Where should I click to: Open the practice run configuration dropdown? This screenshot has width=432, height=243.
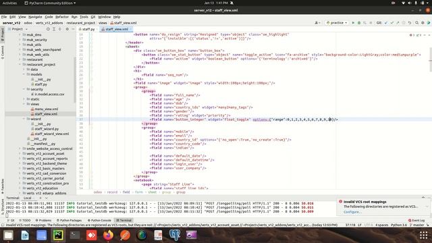tap(336, 23)
